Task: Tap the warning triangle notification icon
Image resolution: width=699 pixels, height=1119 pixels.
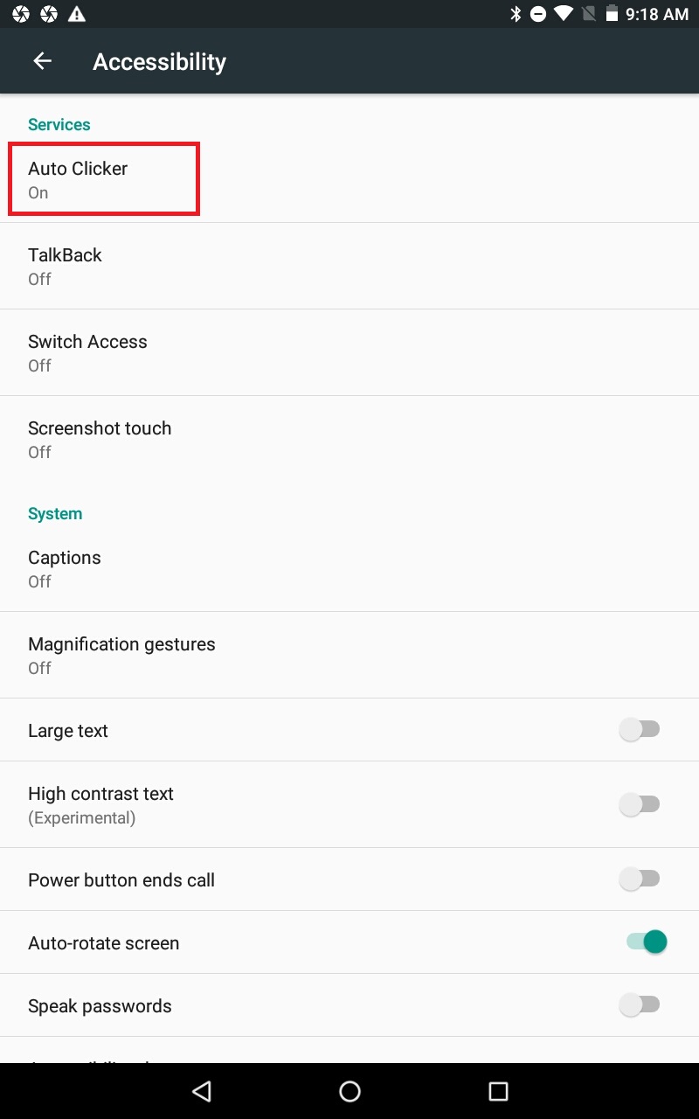Action: pyautogui.click(x=77, y=14)
